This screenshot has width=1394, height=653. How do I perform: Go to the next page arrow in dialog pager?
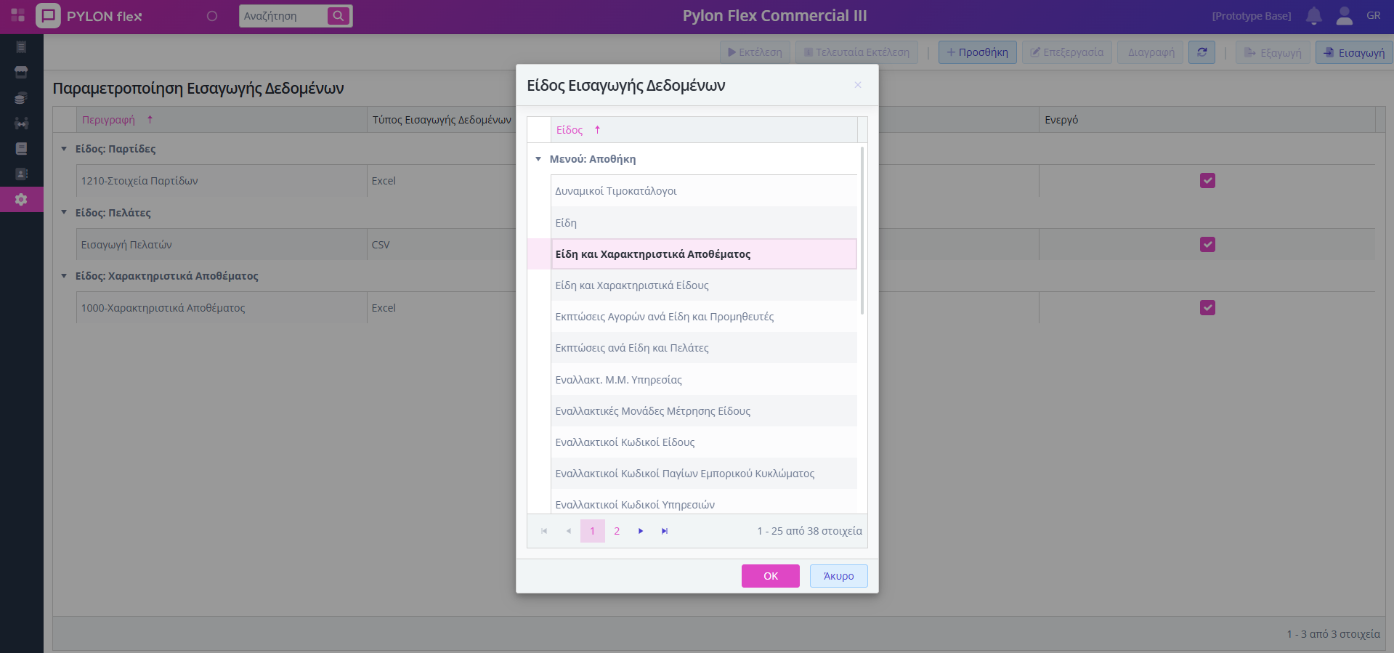(641, 531)
